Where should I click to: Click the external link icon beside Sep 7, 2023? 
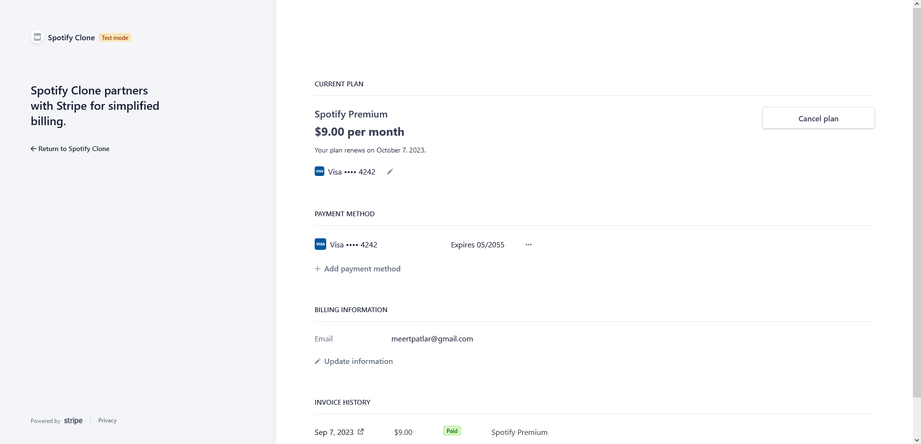pyautogui.click(x=361, y=432)
